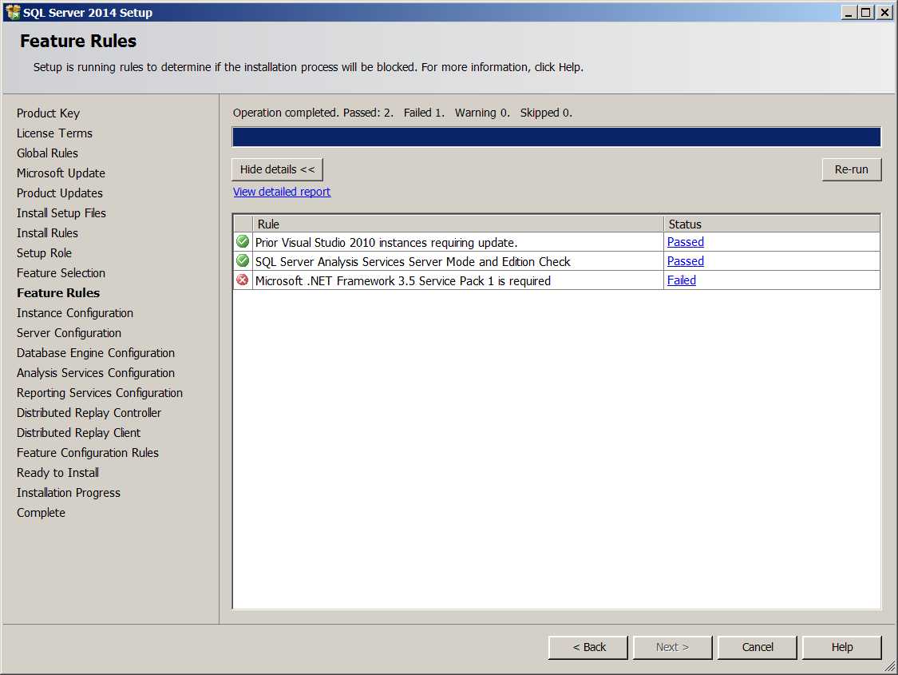Viewport: 898px width, 675px height.
Task: Click the completed rule progress bar
Action: [x=556, y=137]
